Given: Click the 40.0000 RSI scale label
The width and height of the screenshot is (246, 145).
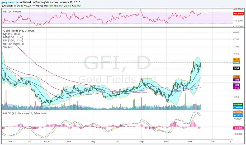Looking at the screenshot, I should [x=239, y=21].
